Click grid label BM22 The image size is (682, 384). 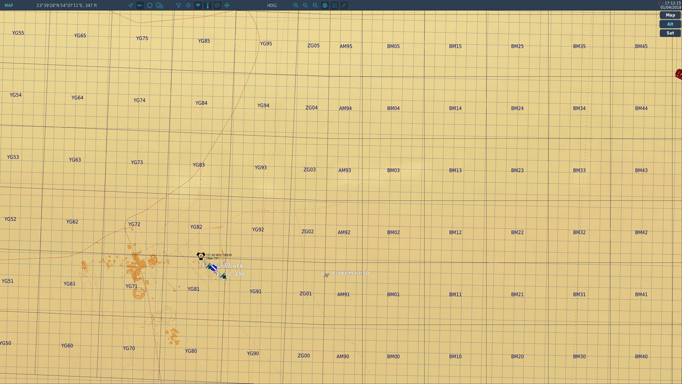(517, 233)
